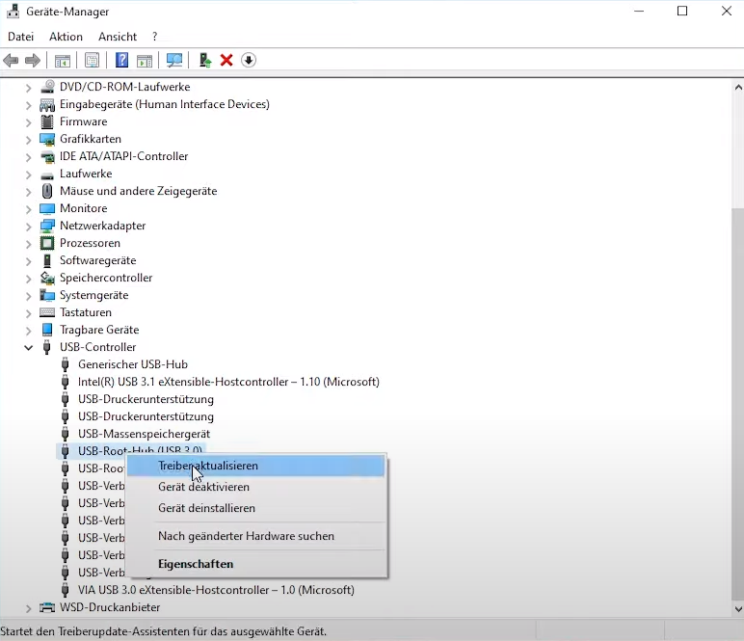Image resolution: width=744 pixels, height=641 pixels.
Task: Click the scrollbar down arrow
Action: tap(738, 609)
